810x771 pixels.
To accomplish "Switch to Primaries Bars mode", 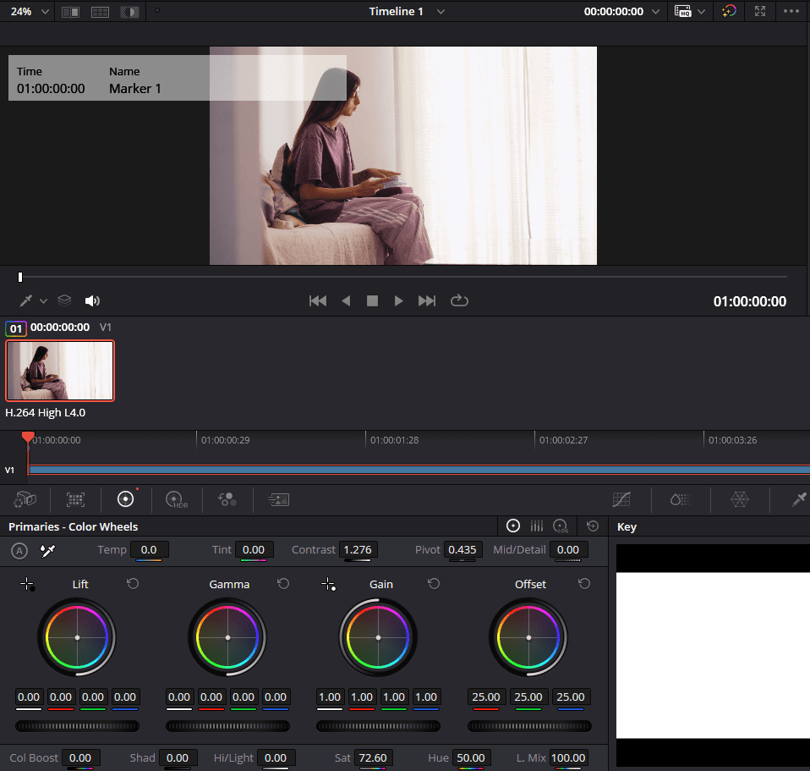I will tap(536, 526).
